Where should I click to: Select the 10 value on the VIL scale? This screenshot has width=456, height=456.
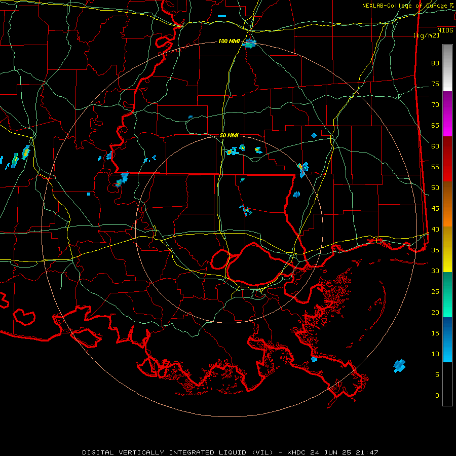click(x=435, y=354)
